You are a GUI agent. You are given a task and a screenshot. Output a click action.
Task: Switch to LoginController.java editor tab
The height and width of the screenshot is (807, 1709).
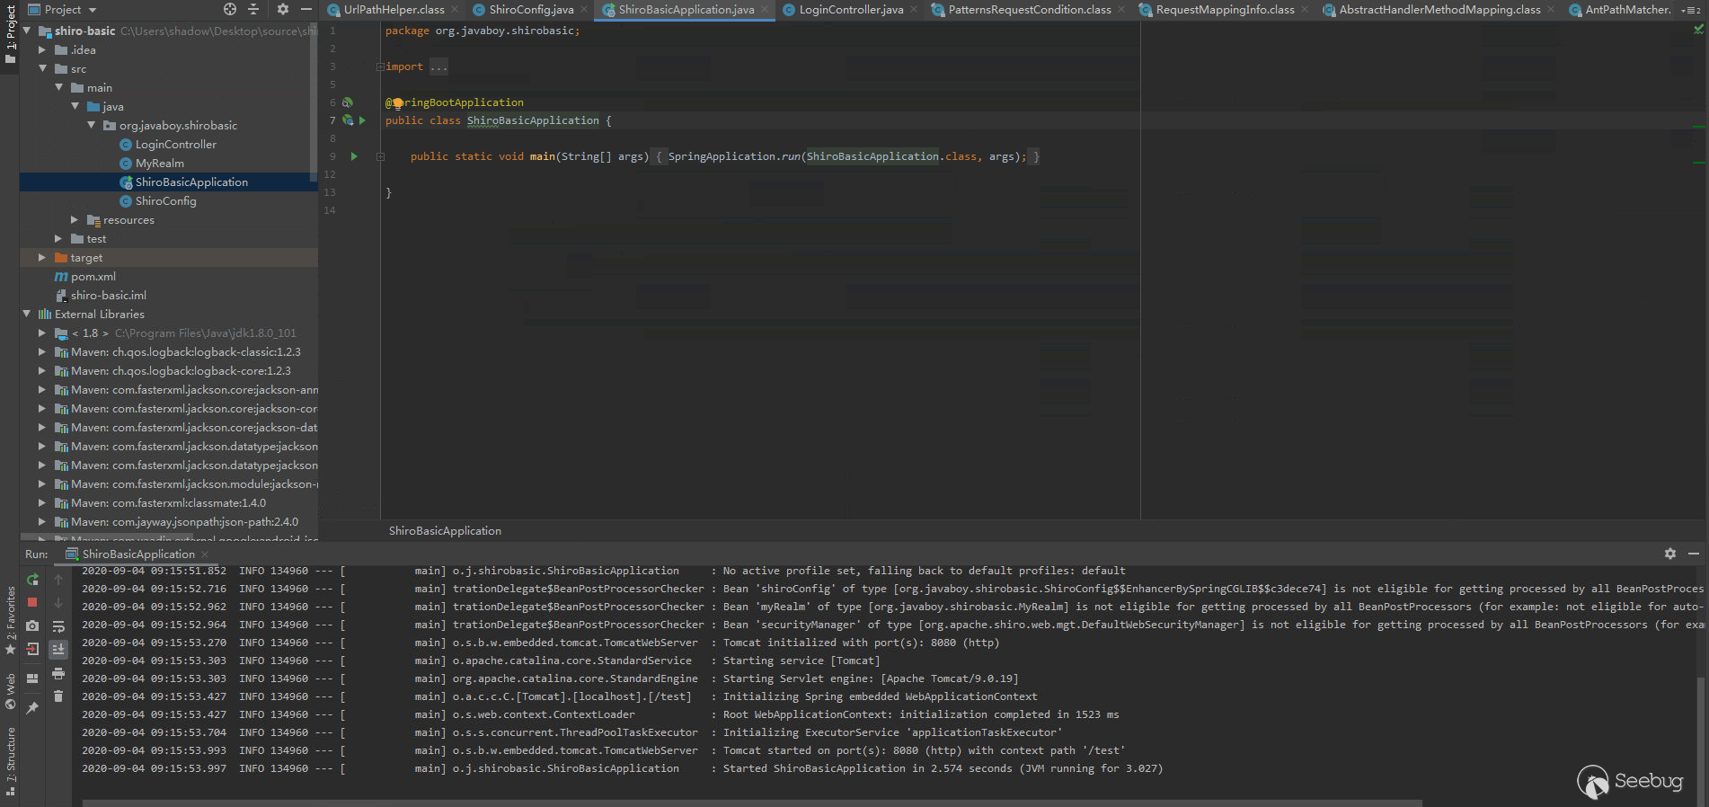(x=850, y=9)
